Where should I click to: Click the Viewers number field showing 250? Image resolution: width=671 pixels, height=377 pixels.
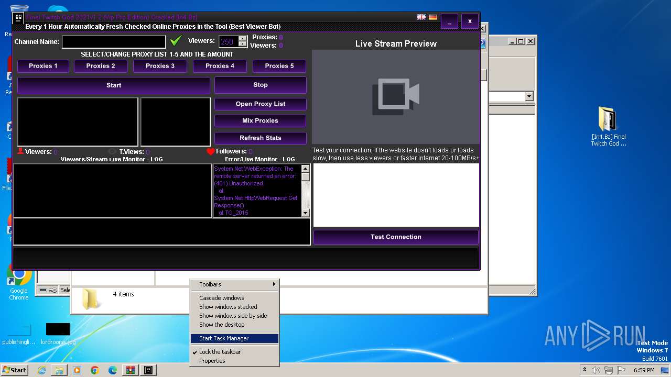[229, 42]
